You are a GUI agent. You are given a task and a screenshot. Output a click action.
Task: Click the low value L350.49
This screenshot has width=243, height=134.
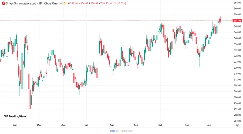click(94, 3)
